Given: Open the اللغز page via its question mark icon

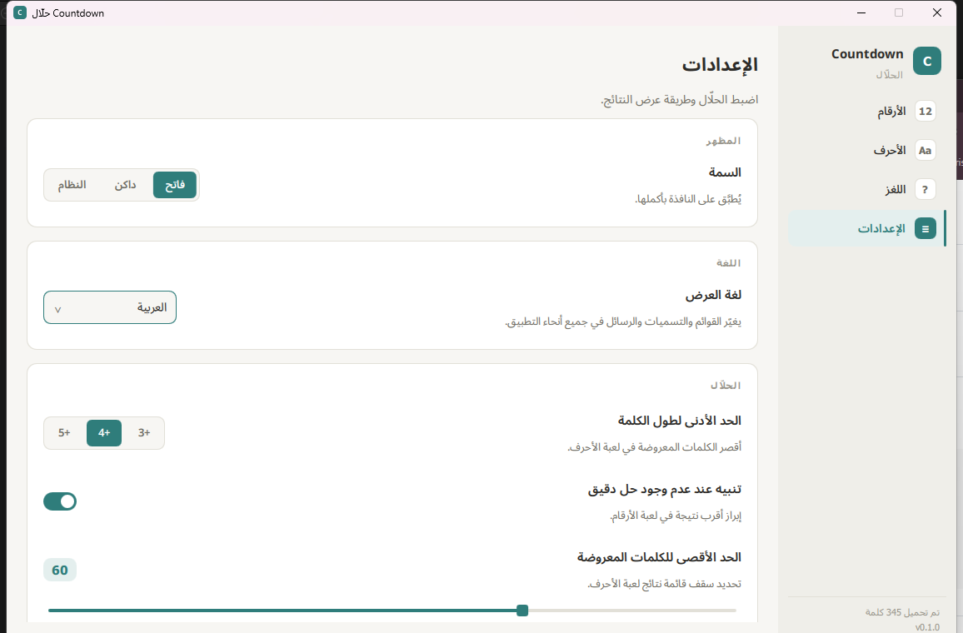Looking at the screenshot, I should click(925, 190).
